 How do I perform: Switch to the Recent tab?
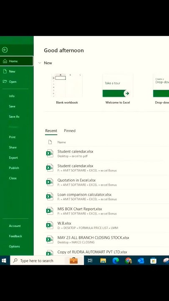tap(51, 131)
